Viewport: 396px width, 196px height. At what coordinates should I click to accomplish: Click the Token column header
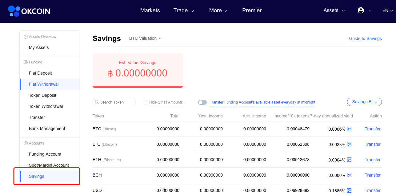point(98,116)
